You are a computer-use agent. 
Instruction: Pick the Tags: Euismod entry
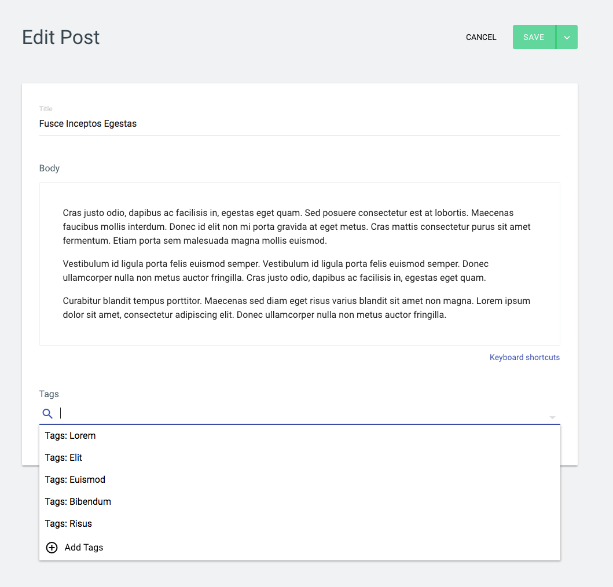299,479
